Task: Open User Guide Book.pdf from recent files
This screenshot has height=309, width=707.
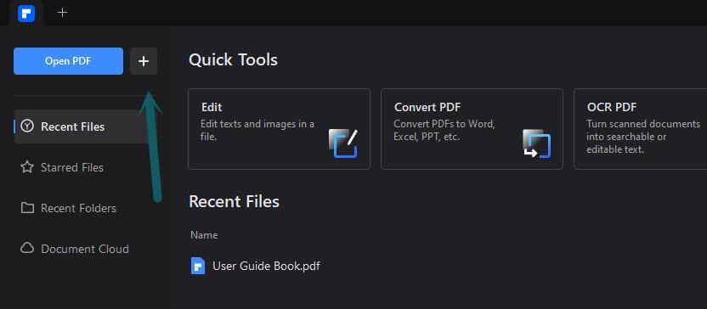Action: pyautogui.click(x=266, y=266)
